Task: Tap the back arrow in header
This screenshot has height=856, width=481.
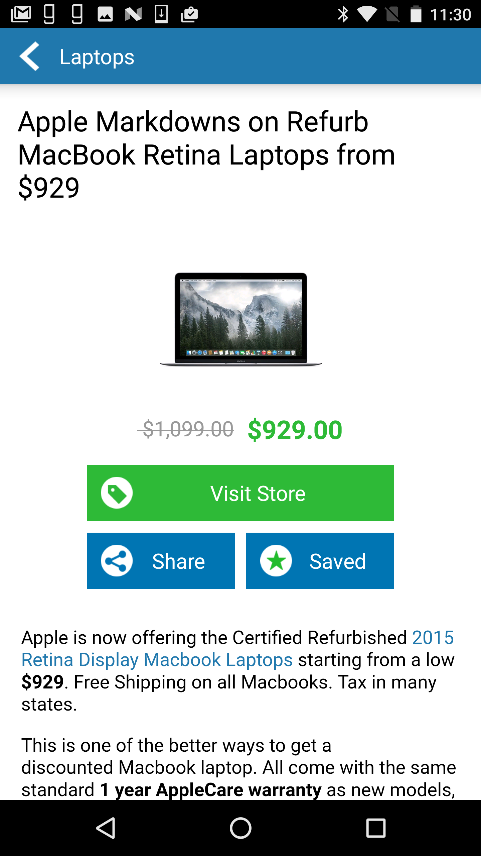Action: 29,56
